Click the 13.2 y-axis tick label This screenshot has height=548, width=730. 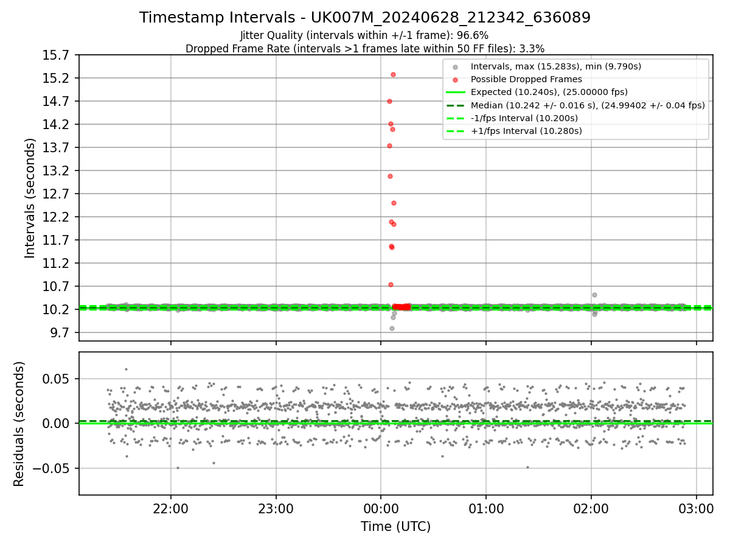[55, 171]
